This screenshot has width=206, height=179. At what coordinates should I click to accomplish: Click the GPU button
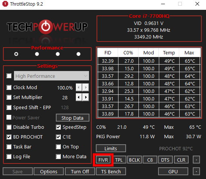pos(173,171)
